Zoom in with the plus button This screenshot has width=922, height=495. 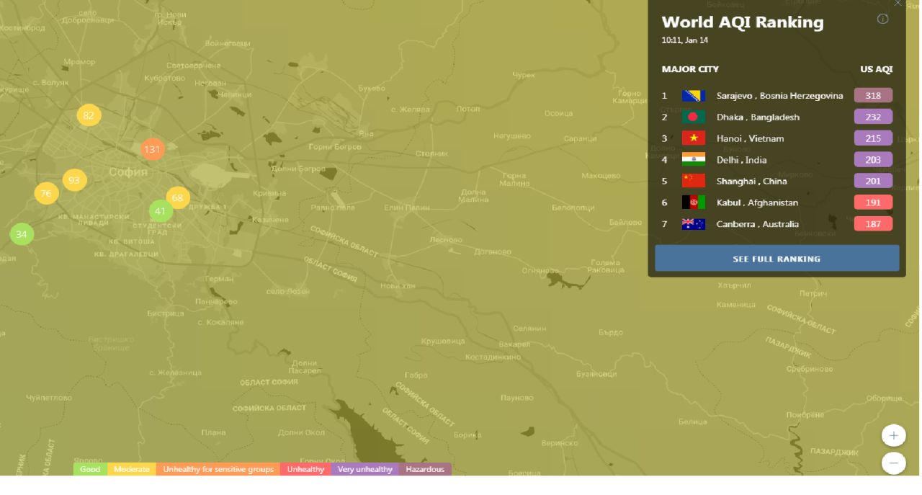893,435
